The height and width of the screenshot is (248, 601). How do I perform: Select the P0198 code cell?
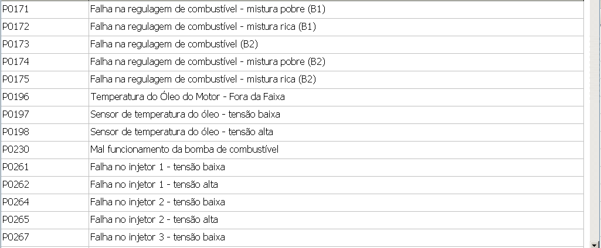click(16, 132)
